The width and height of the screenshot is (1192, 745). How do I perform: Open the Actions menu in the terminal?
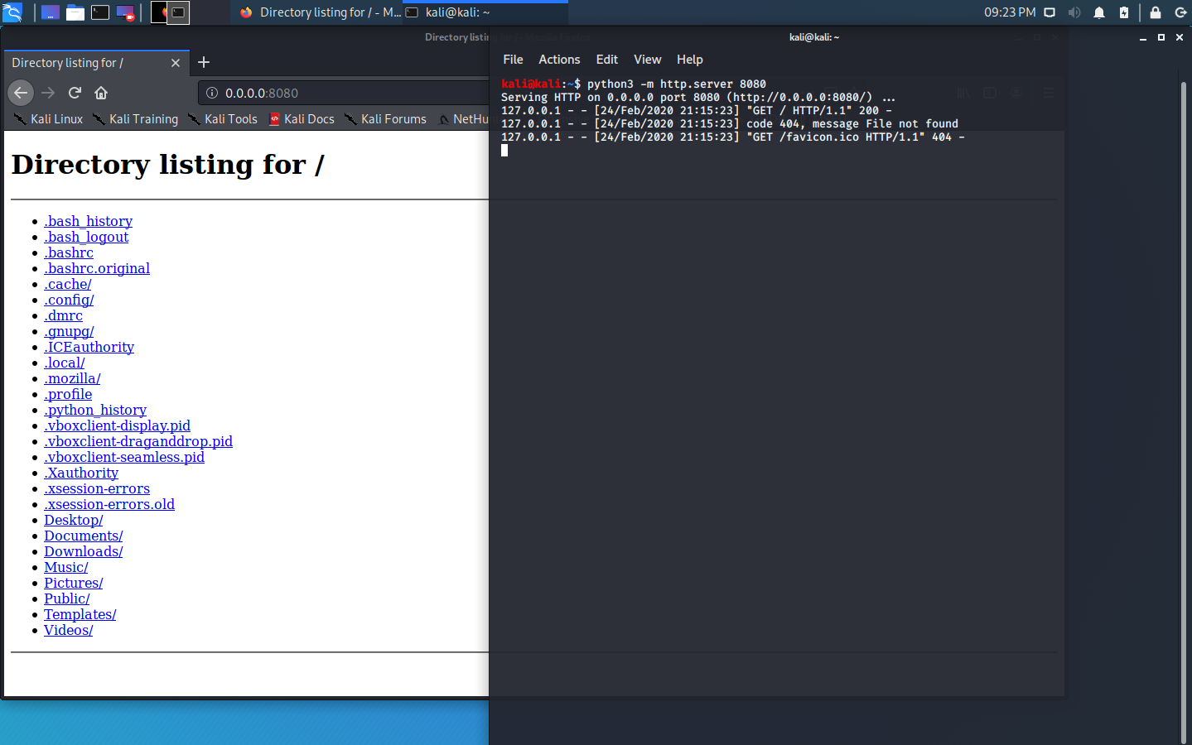pos(559,59)
